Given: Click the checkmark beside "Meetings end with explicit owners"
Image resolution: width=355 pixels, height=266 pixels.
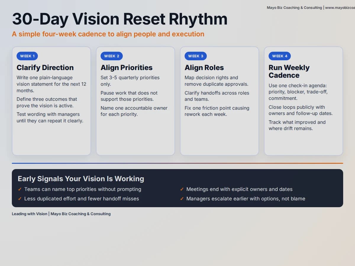Looking at the screenshot, I should click(x=182, y=189).
